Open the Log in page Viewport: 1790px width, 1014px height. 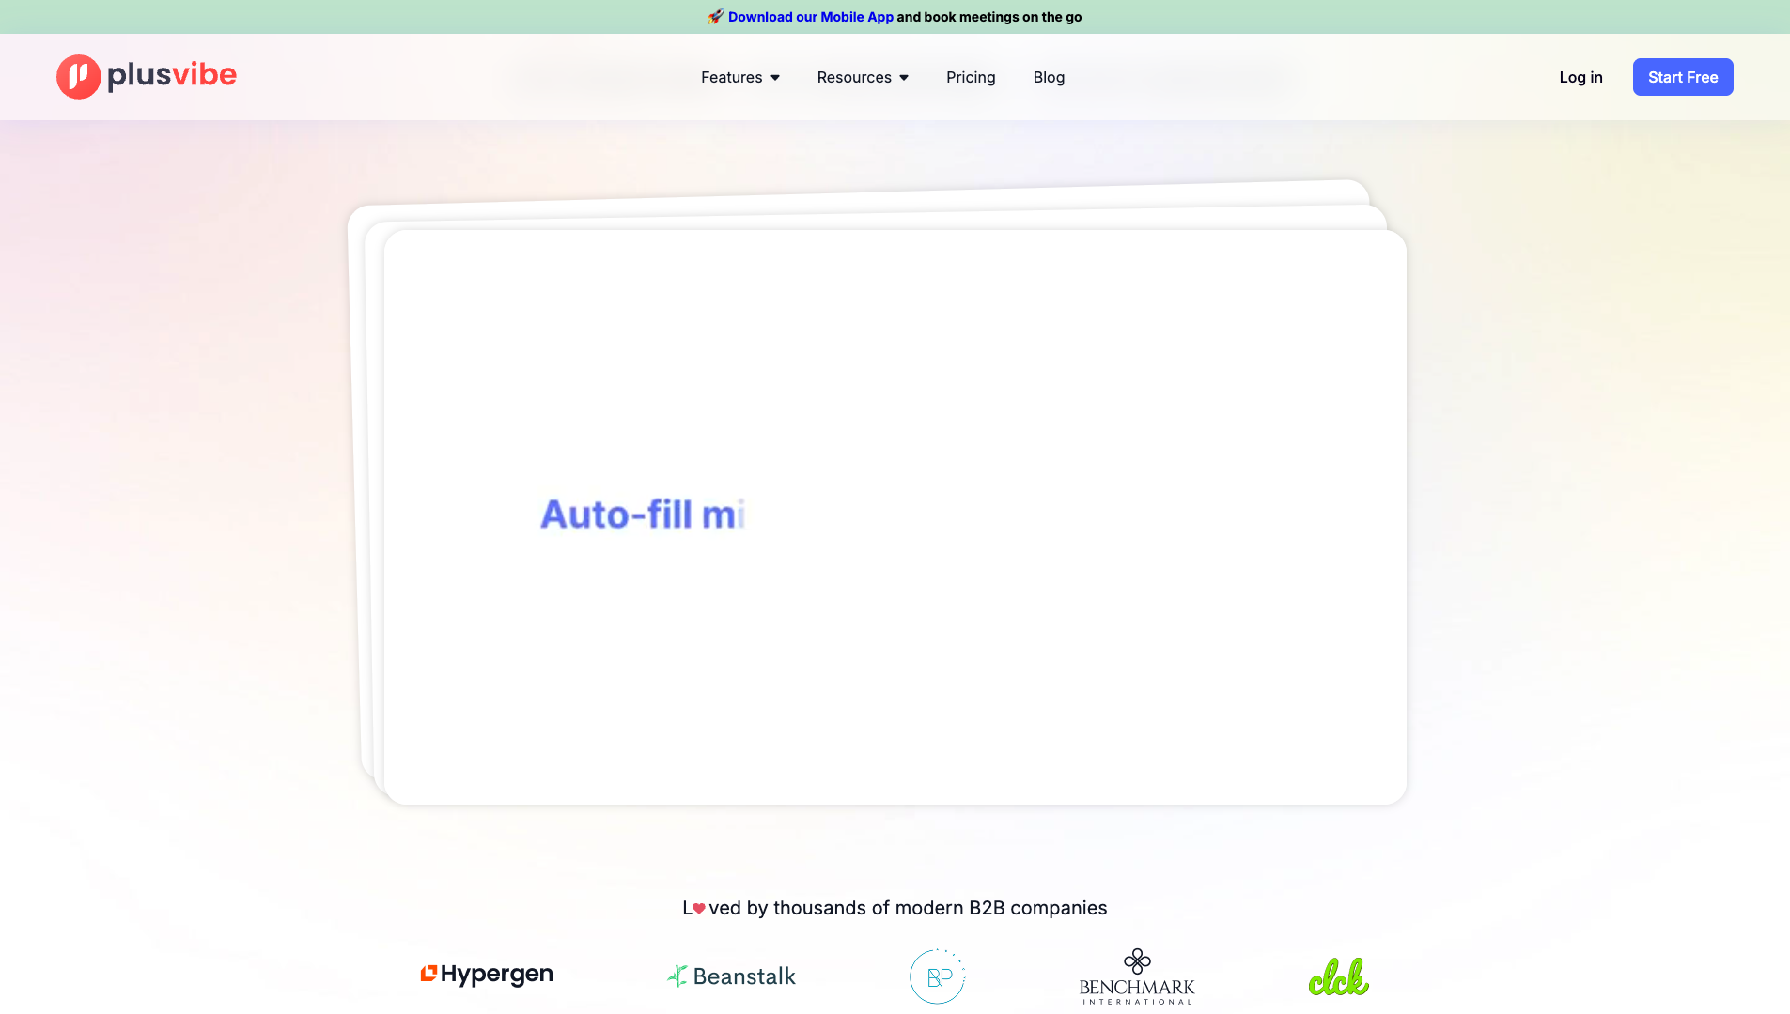tap(1580, 77)
